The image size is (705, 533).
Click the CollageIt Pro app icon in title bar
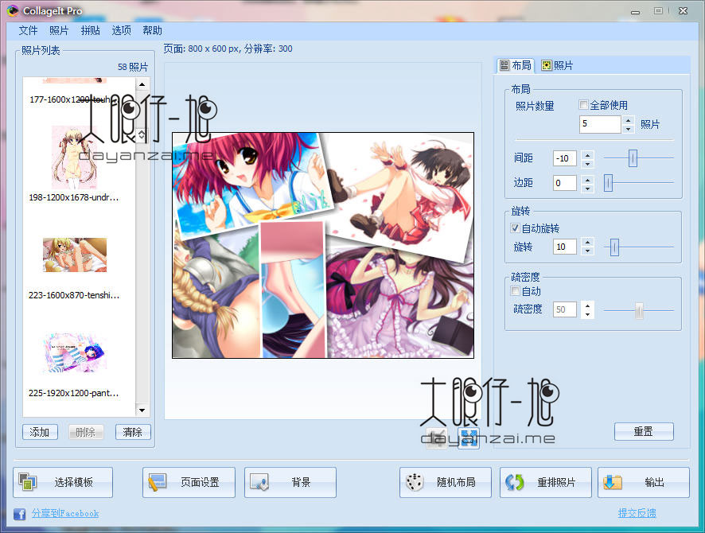click(x=13, y=10)
